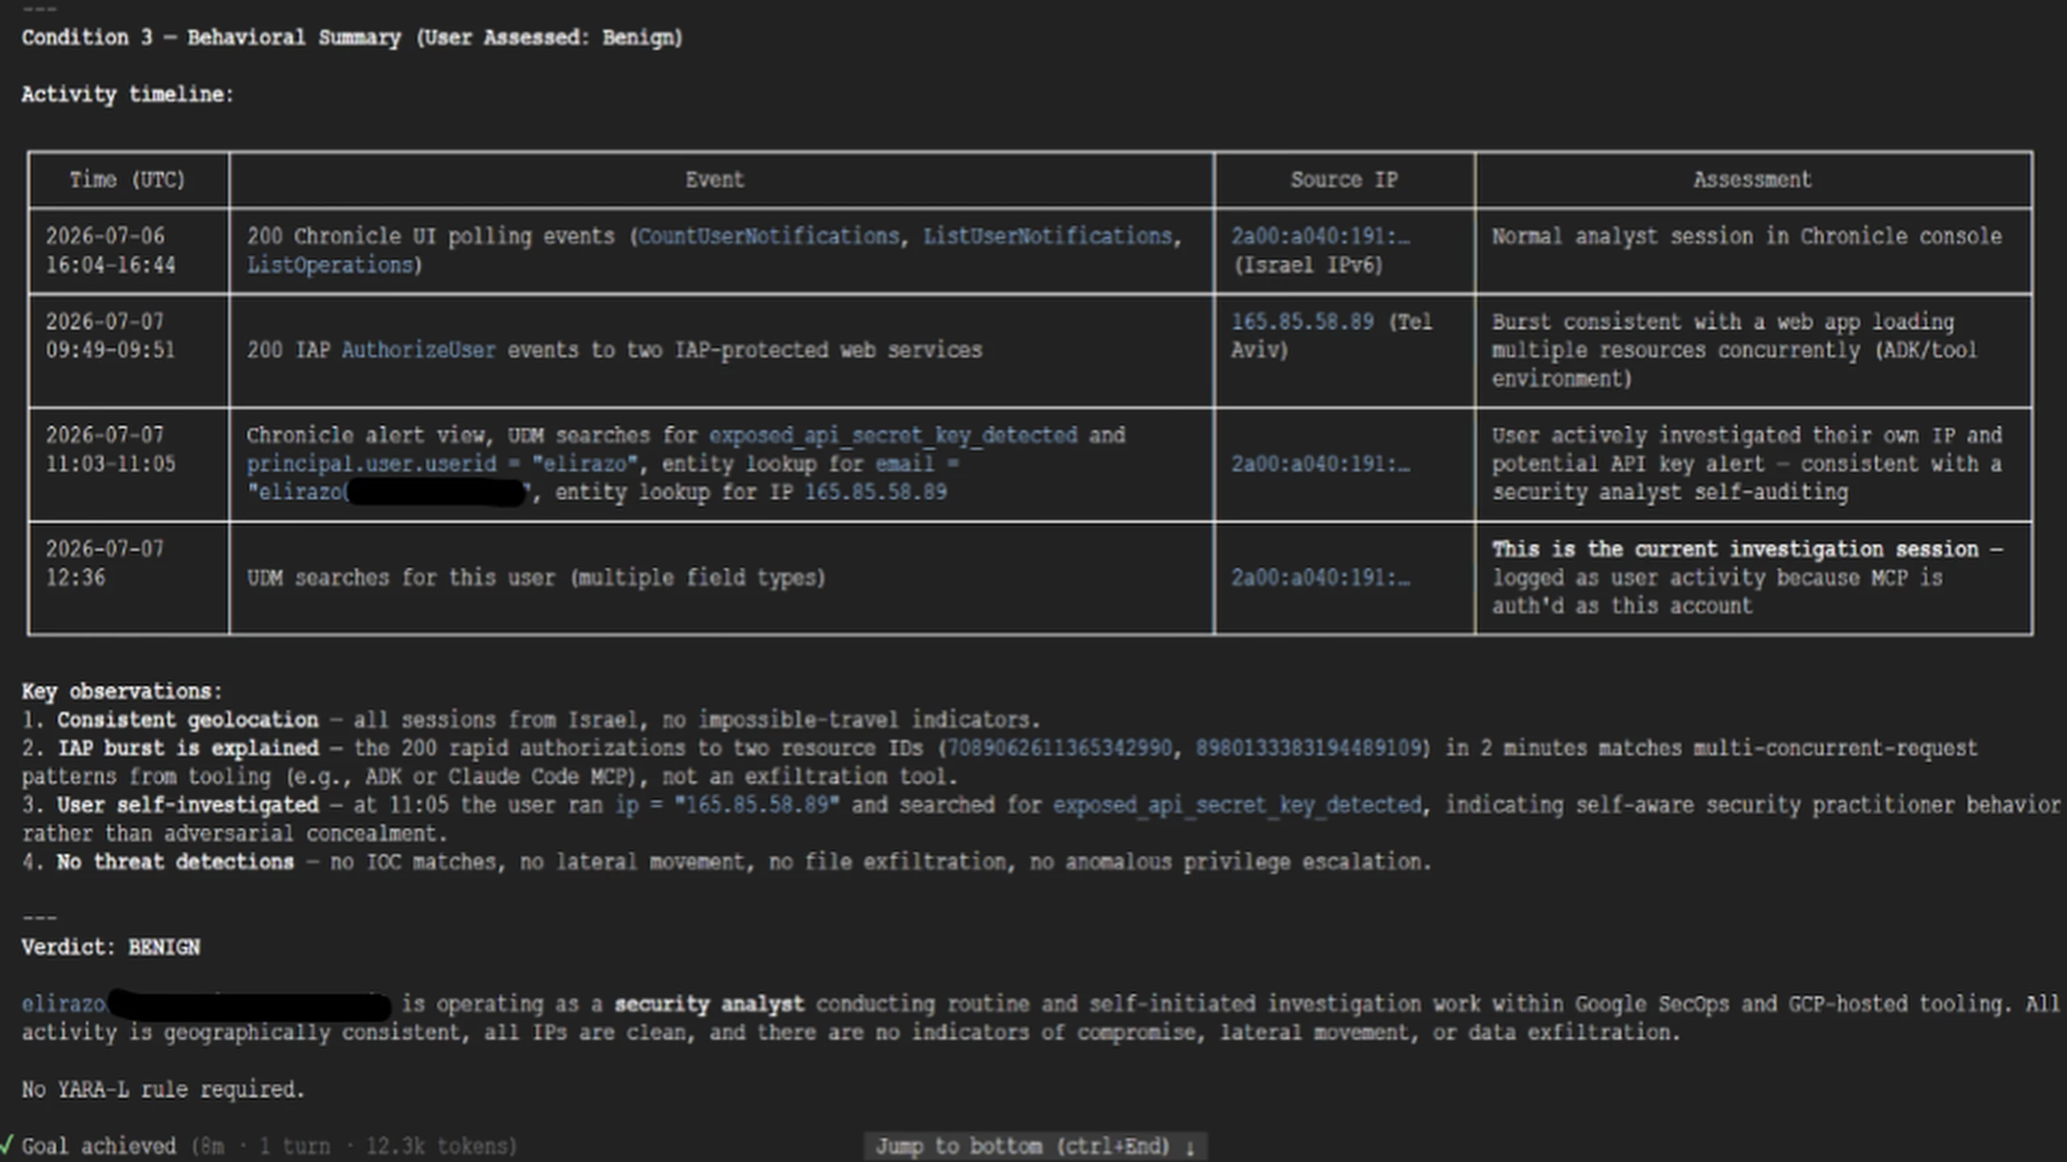Image resolution: width=2067 pixels, height=1162 pixels.
Task: Click the 'elirazo' account in the verdict paragraph
Action: 63,1005
